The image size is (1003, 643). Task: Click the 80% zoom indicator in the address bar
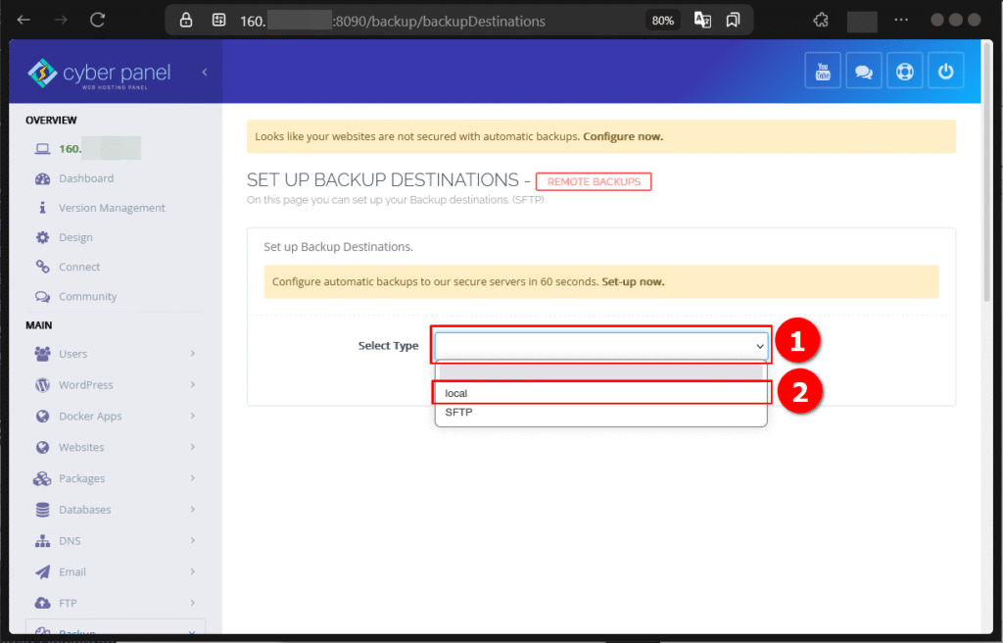point(662,19)
